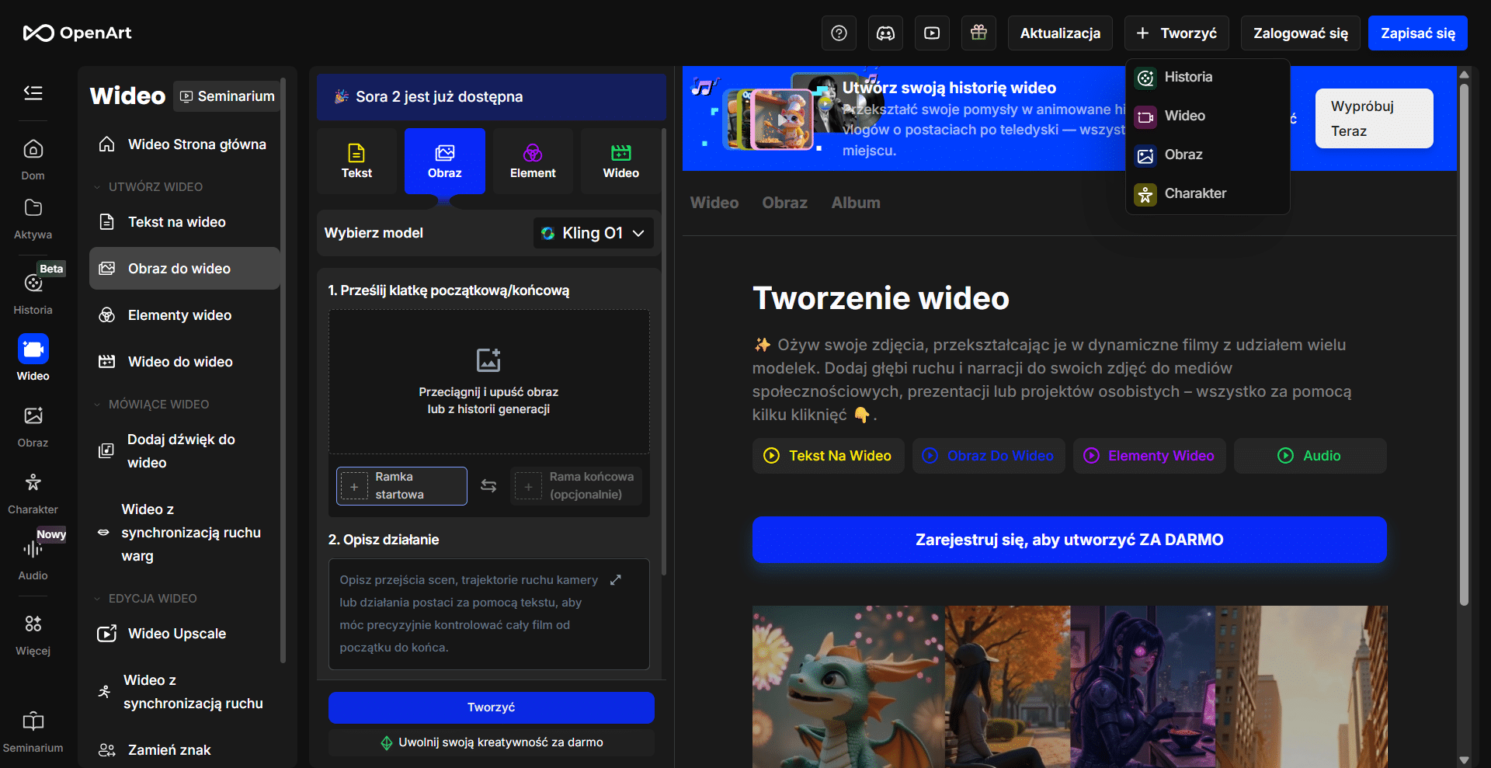Click the dragon example thumbnail
The image size is (1491, 768).
tap(848, 686)
